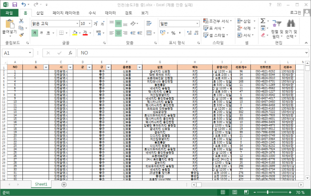The height and width of the screenshot is (196, 311).
Task: Toggle middle vertical alignment
Action: 118,24
